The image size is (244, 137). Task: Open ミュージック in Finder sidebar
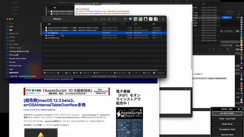[14, 45]
